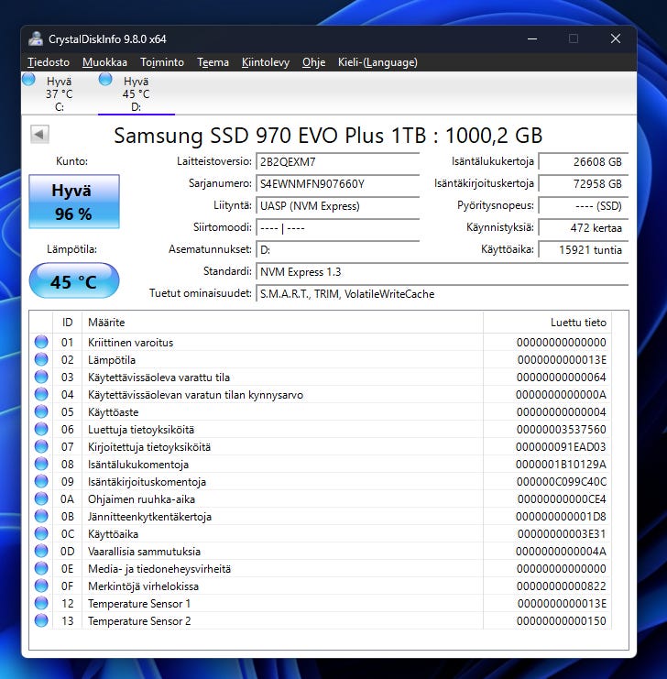Click status orb beside Käyttöaste attribute
This screenshot has width=667, height=679.
pyautogui.click(x=41, y=412)
